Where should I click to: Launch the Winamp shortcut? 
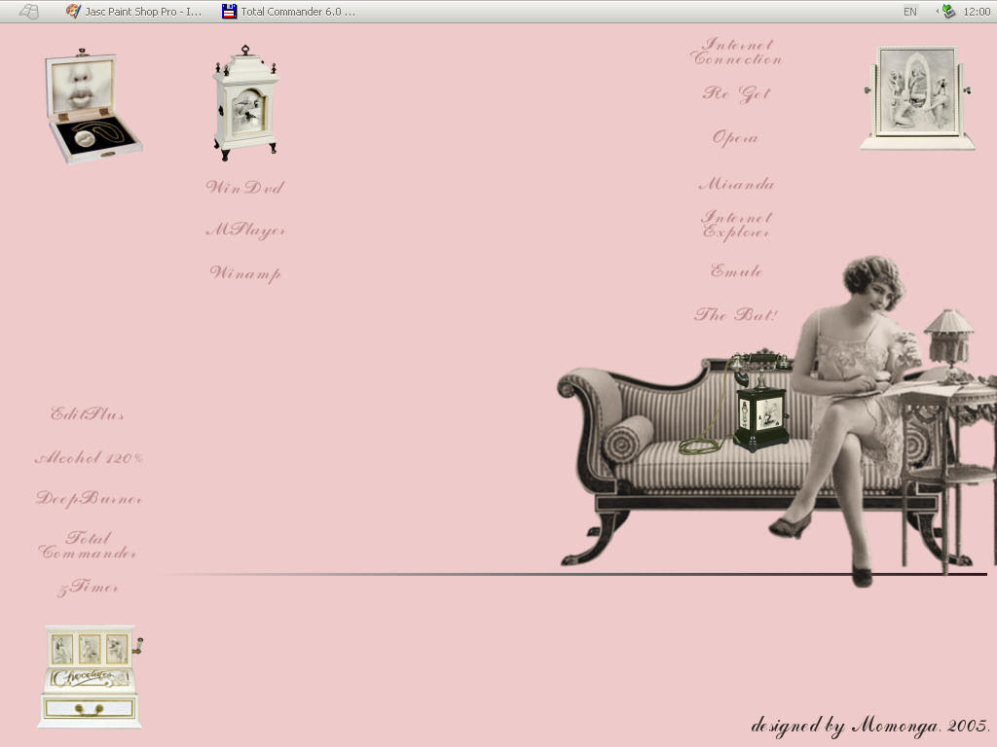245,273
